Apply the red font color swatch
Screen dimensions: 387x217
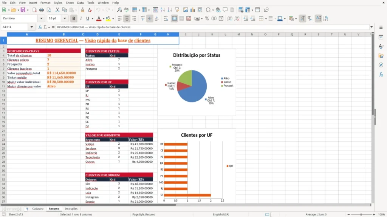click(x=99, y=18)
